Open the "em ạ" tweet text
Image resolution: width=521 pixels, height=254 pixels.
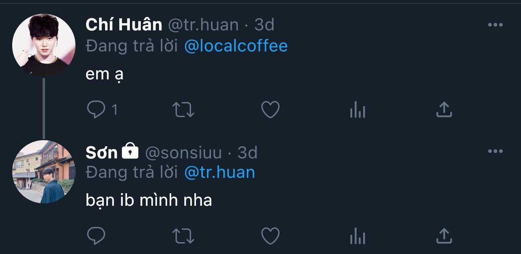[104, 75]
